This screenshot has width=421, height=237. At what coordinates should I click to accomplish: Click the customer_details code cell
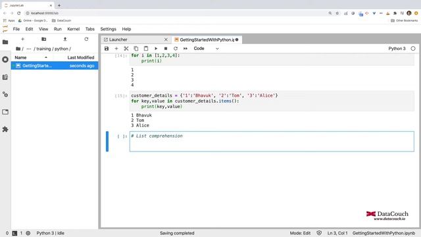click(272, 101)
